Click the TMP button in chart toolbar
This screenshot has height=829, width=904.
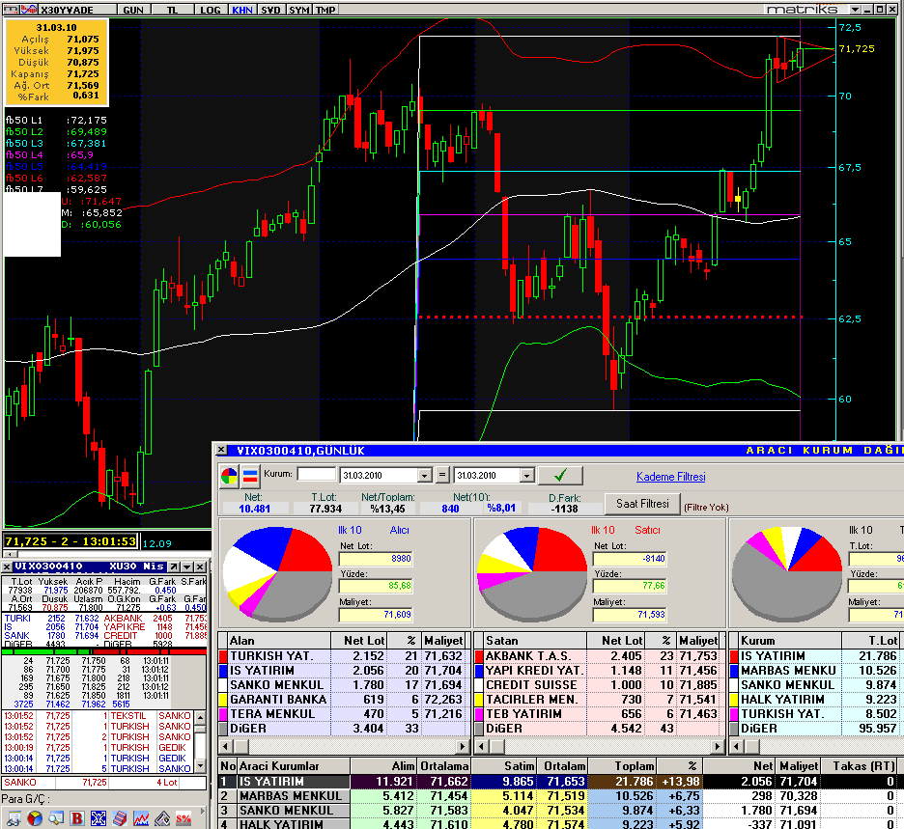(325, 10)
